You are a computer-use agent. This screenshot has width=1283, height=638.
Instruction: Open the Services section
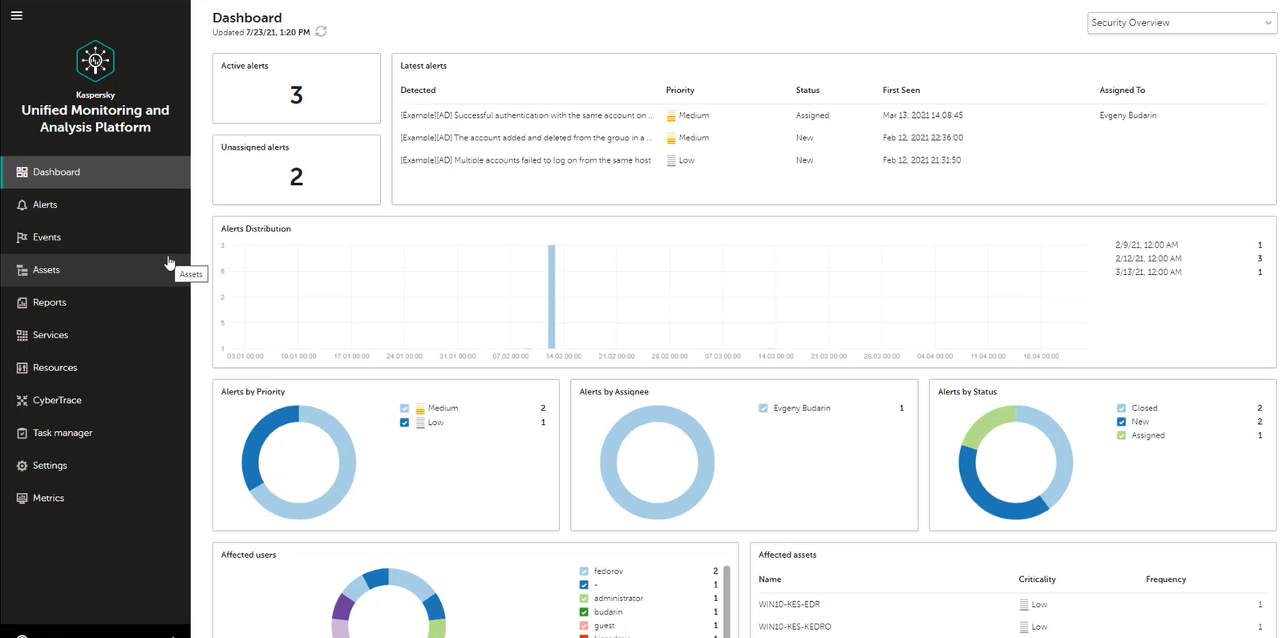pyautogui.click(x=95, y=335)
